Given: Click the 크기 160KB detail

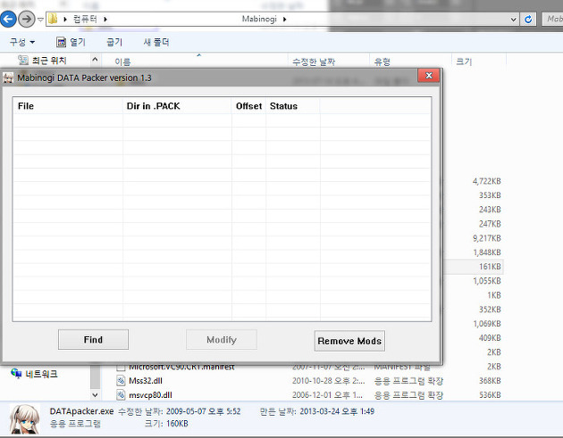Looking at the screenshot, I should coord(166,424).
